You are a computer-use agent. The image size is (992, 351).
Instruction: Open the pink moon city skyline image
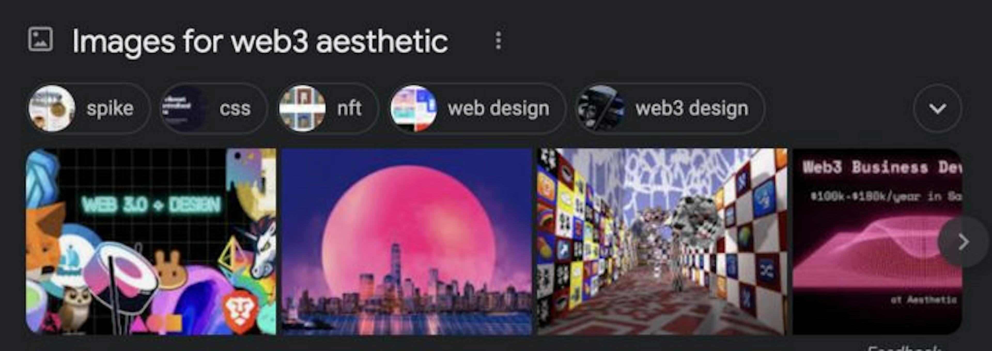[x=407, y=242]
